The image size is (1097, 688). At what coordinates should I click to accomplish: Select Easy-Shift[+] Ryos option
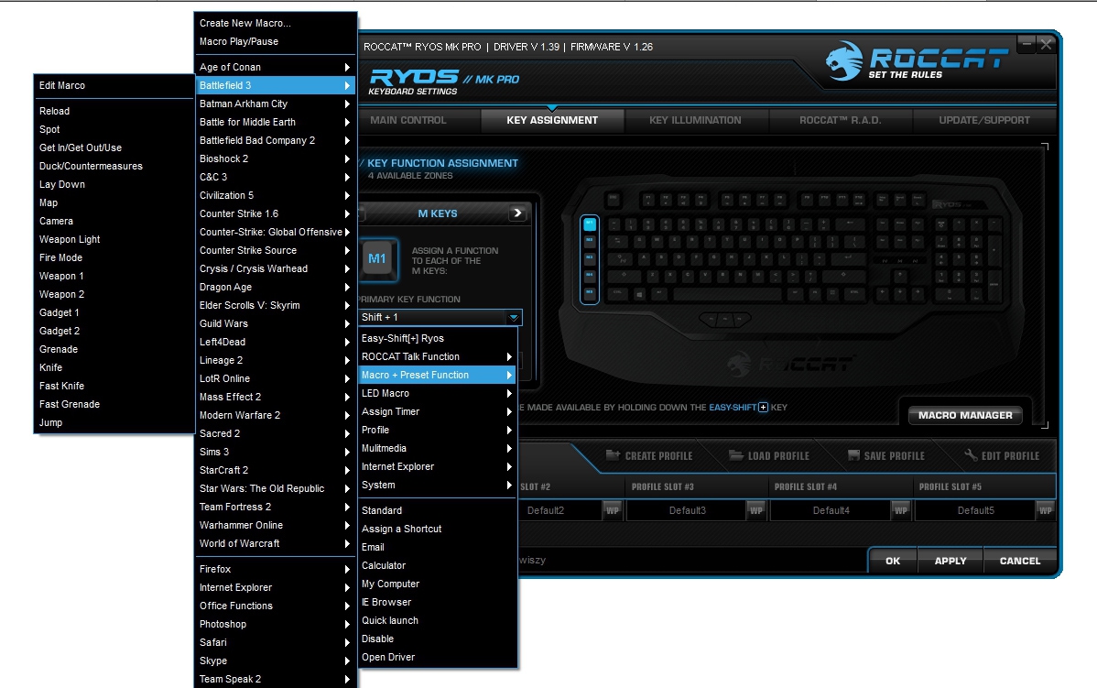pyautogui.click(x=438, y=338)
